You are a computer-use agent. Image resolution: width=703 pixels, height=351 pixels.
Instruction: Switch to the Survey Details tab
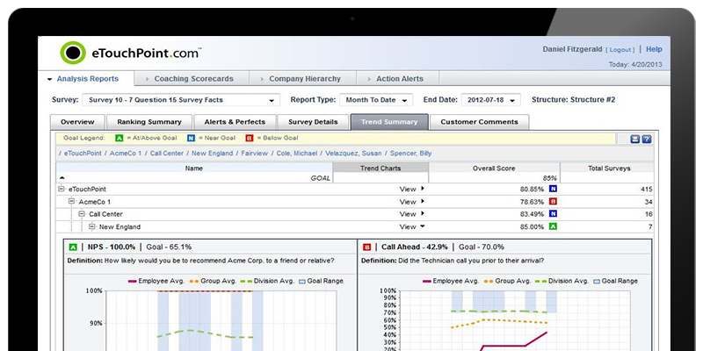[313, 122]
